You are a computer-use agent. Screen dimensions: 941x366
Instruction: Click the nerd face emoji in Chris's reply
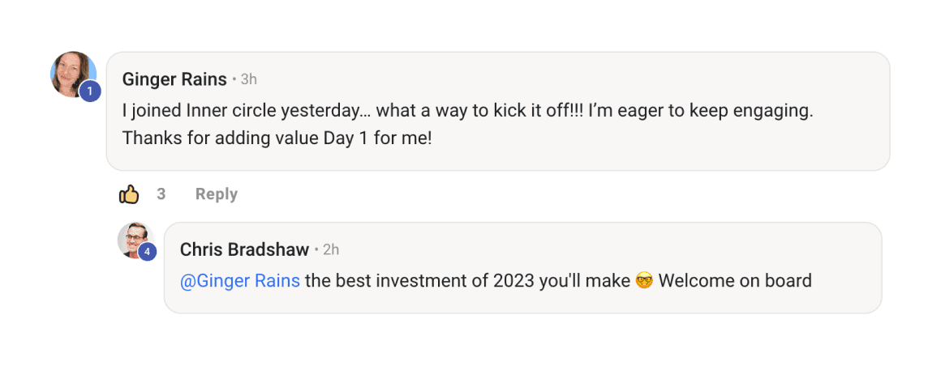[644, 282]
